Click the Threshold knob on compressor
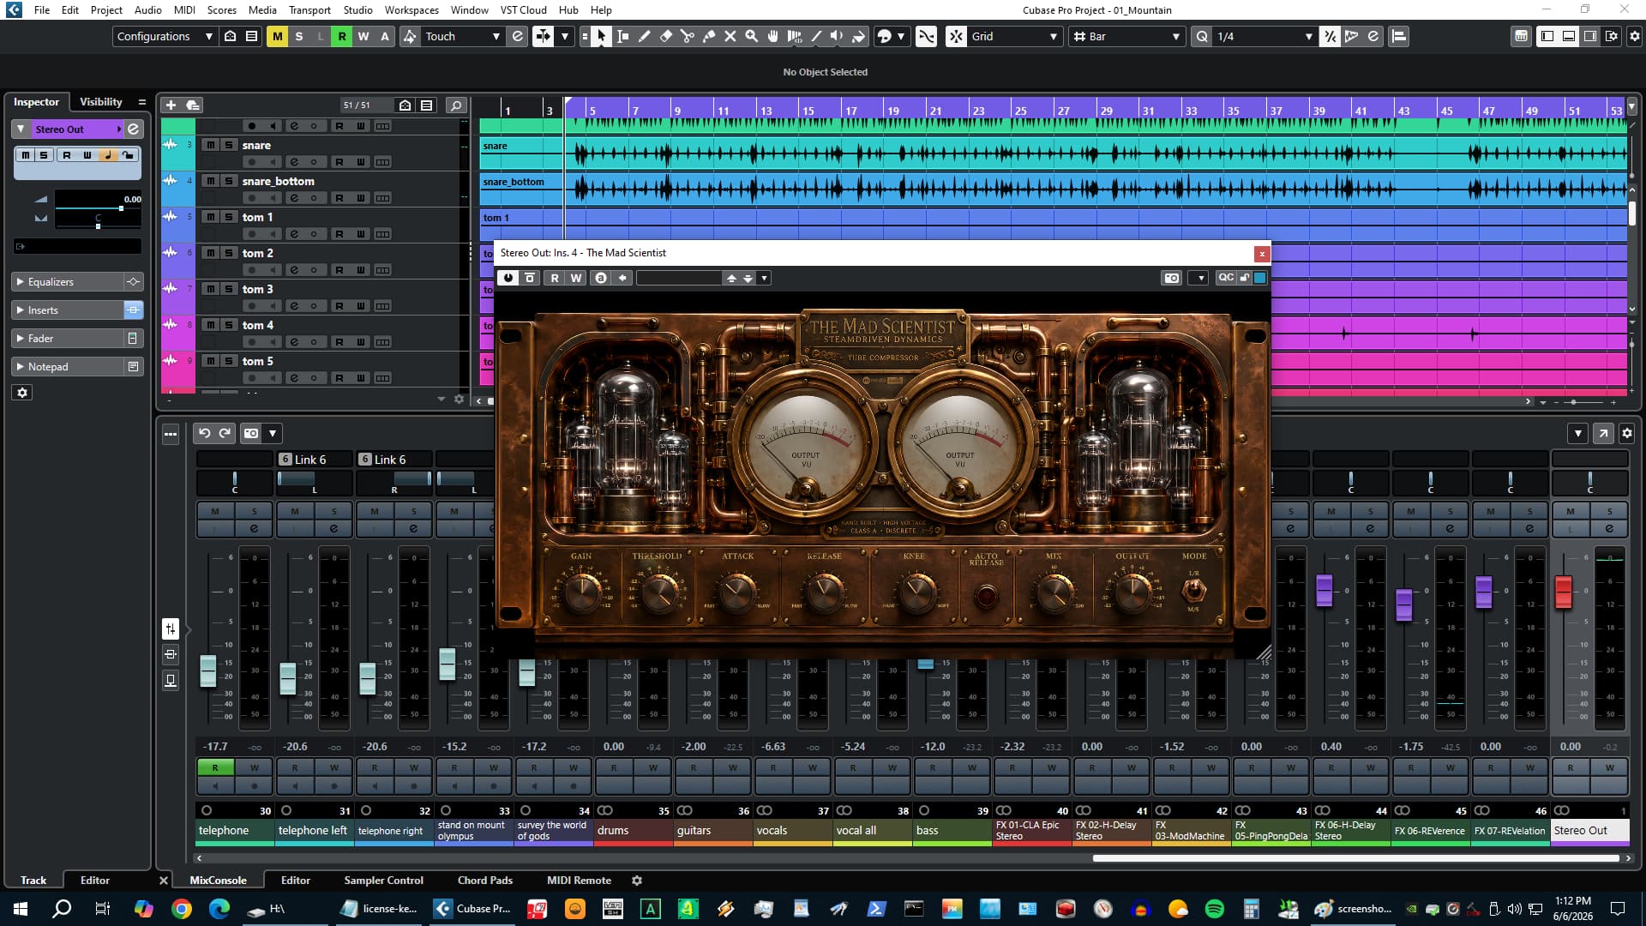 [x=658, y=592]
